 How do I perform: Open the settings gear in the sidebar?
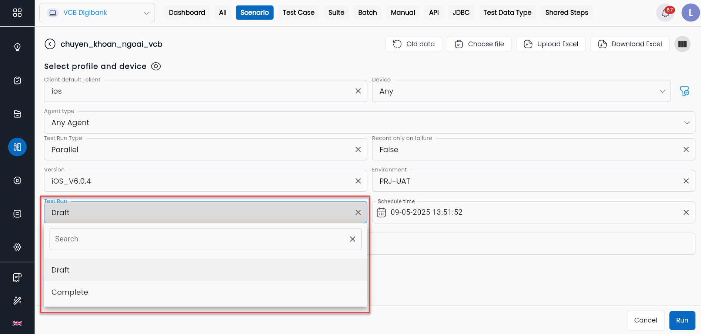[x=17, y=247]
